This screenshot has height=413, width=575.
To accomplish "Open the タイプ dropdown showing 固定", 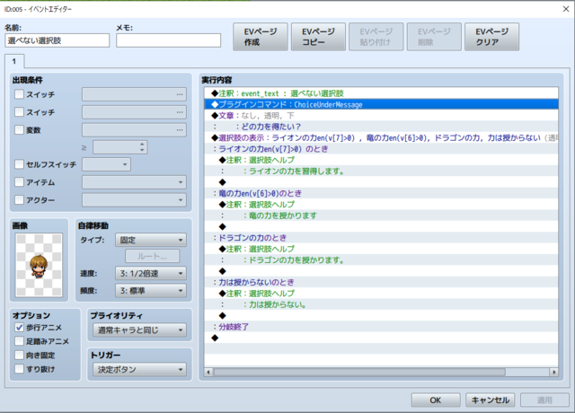I will point(151,240).
